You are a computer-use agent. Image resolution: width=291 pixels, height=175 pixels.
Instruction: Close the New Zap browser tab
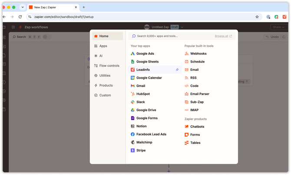pos(76,7)
